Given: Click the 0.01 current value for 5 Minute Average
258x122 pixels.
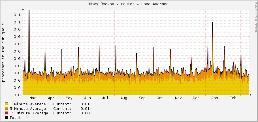Looking at the screenshot, I should click(85, 108).
